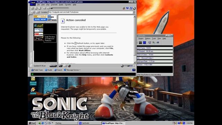Open the Options menu in CamStudio
222x125 pixels.
coord(148,39)
